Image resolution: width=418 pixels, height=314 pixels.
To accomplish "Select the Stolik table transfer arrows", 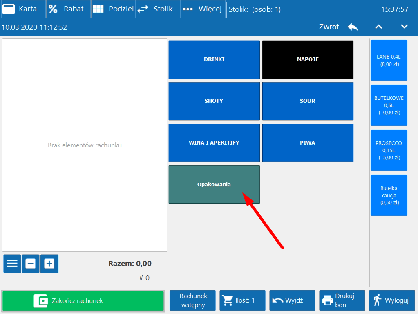I will coord(143,9).
